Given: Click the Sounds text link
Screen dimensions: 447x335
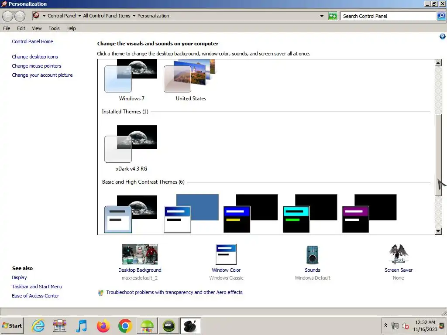Looking at the screenshot, I should [x=313, y=270].
